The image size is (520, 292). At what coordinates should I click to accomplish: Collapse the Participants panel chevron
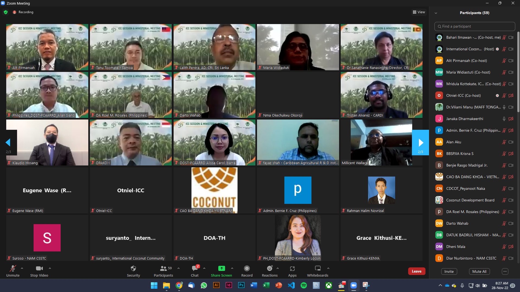(x=436, y=13)
